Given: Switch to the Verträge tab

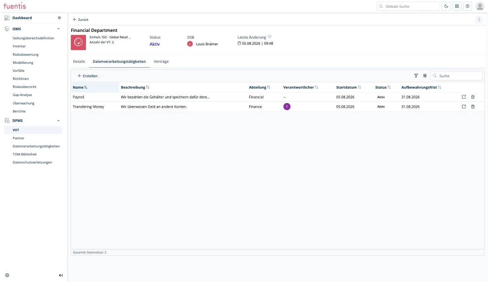Looking at the screenshot, I should pyautogui.click(x=161, y=62).
